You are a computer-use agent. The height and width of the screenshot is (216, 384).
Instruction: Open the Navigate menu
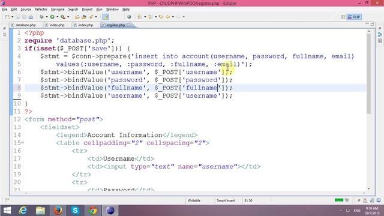[x=58, y=10]
